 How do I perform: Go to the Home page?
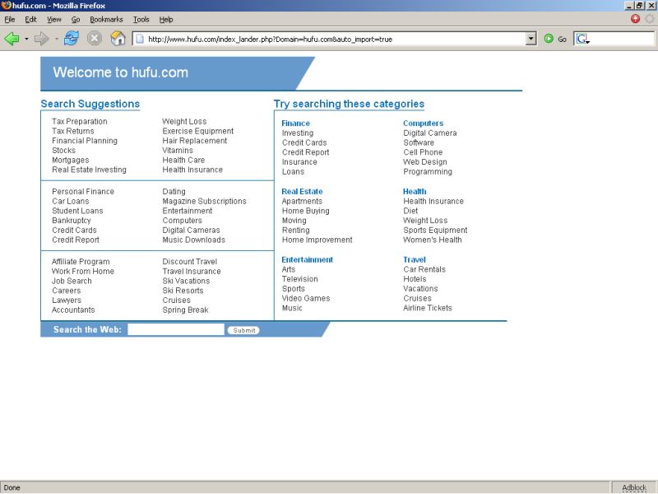click(x=118, y=39)
